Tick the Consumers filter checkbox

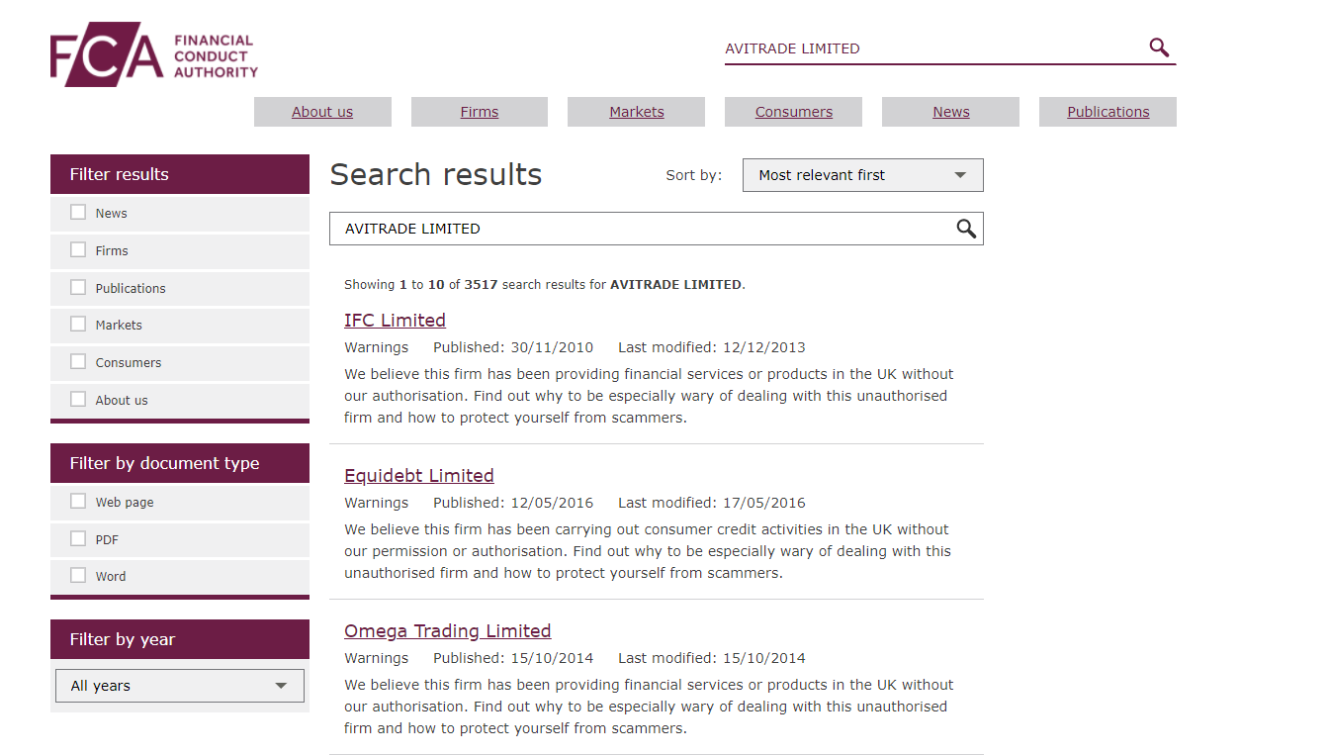(78, 361)
